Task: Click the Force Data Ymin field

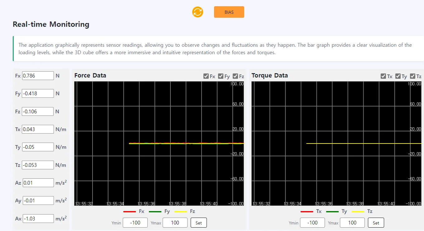Action: pyautogui.click(x=135, y=223)
